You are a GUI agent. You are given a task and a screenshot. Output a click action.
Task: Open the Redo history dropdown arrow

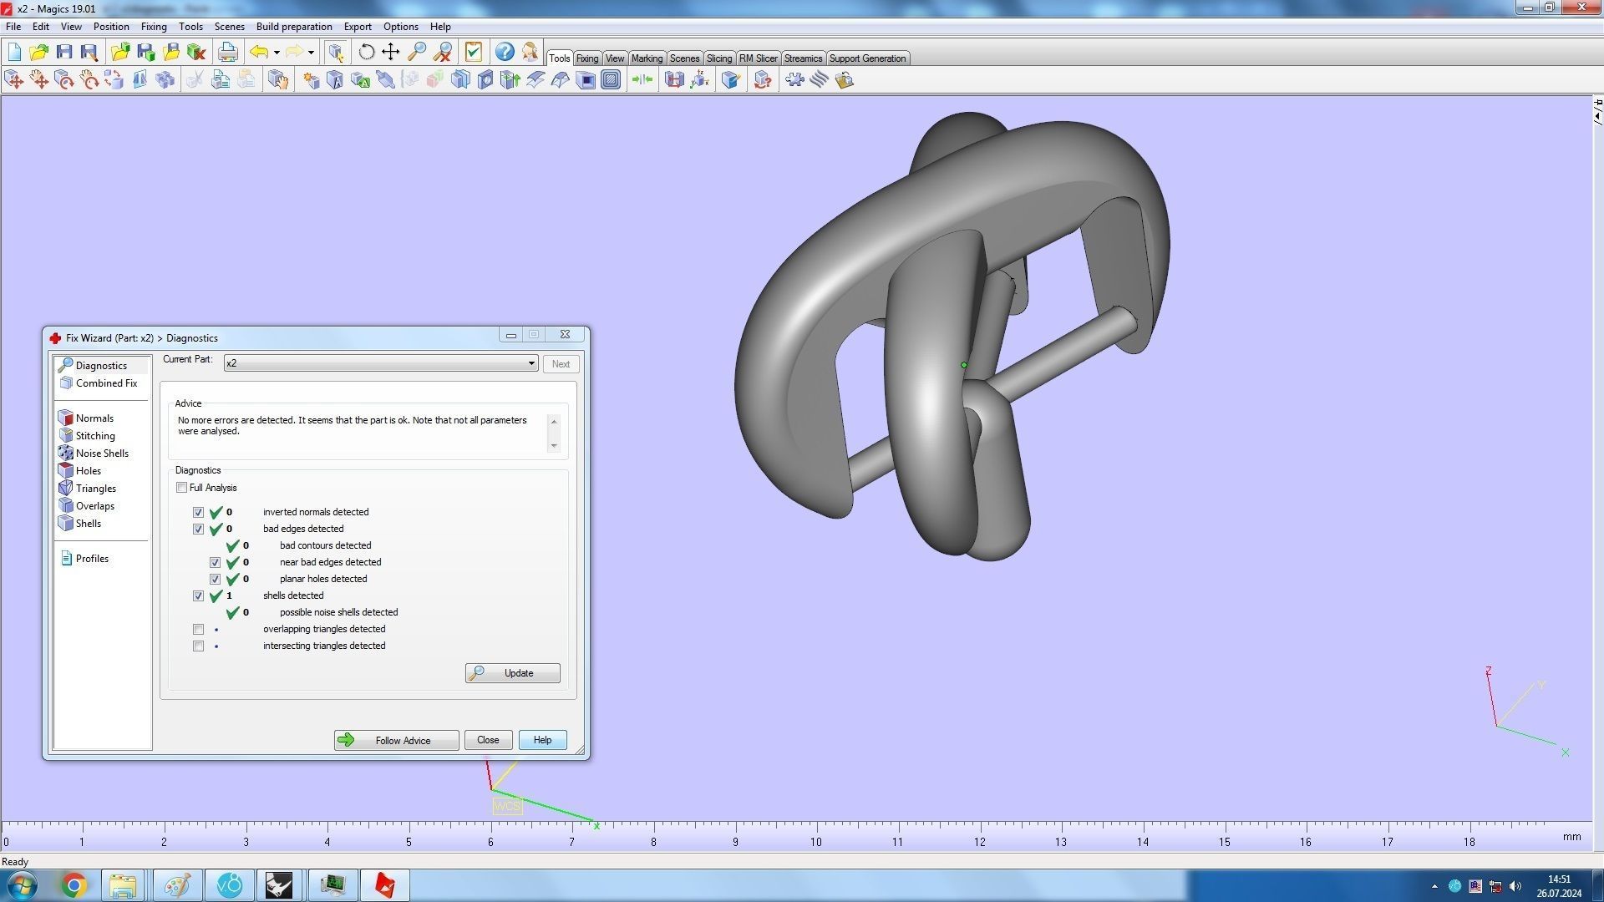pyautogui.click(x=311, y=53)
